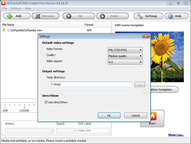191x144 pixels.
Task: Click the Remove X icon in toolbar
Action: (38, 16)
